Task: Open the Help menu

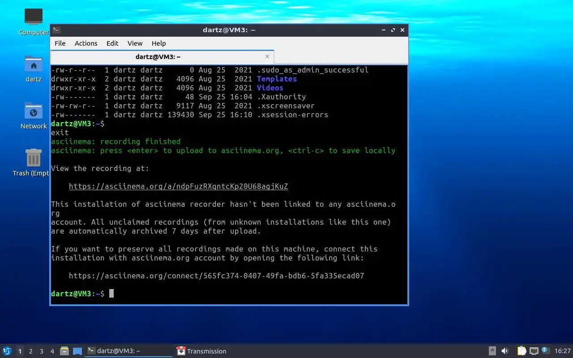Action: click(x=159, y=43)
